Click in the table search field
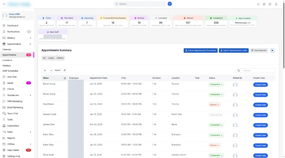 (258, 70)
